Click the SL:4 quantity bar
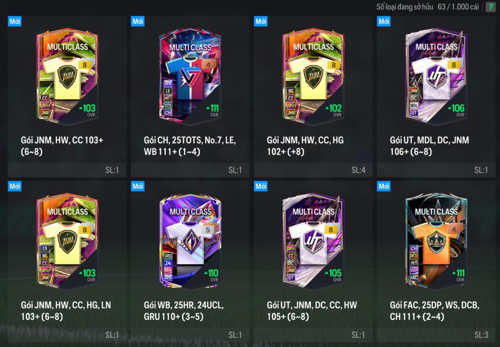The width and height of the screenshot is (500, 347). click(x=313, y=170)
